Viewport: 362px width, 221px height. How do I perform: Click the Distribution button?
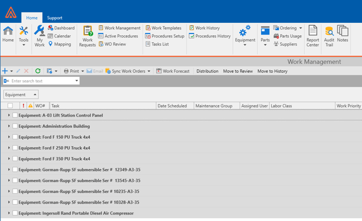207,71
